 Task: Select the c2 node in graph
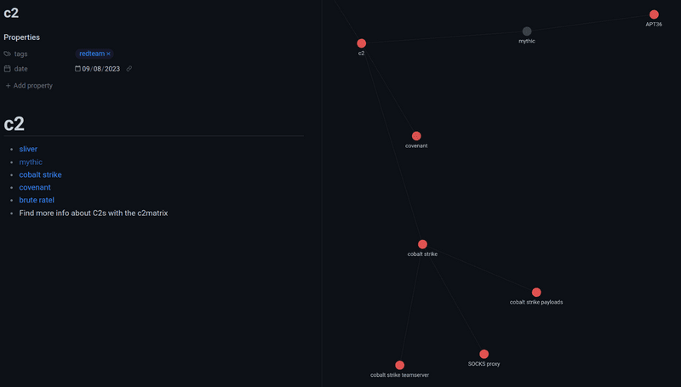[x=362, y=43]
